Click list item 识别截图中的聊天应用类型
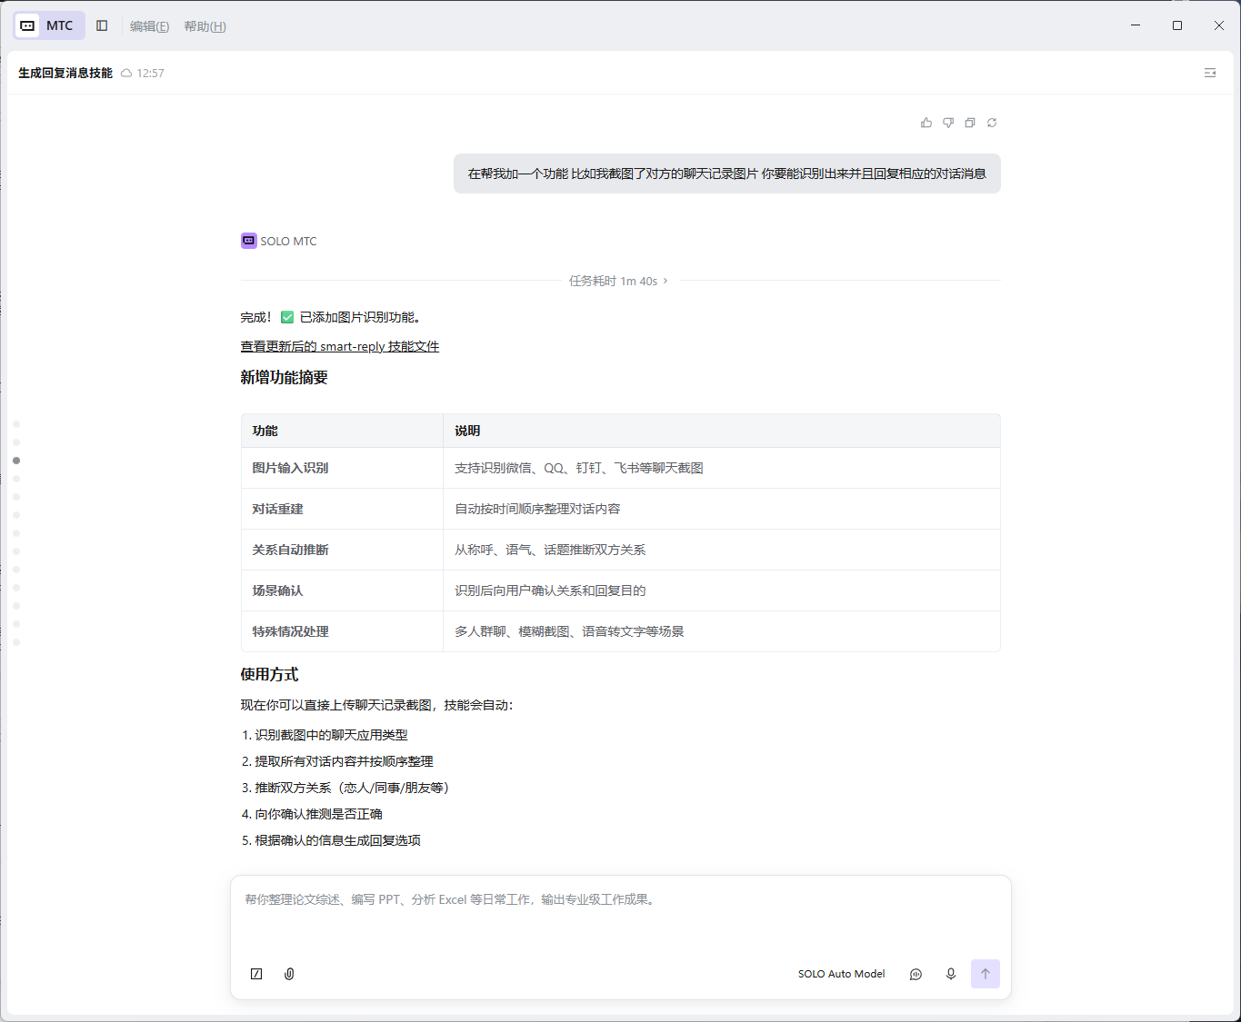Image resolution: width=1241 pixels, height=1022 pixels. pos(331,735)
